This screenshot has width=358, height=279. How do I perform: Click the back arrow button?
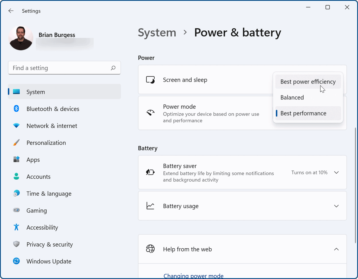(11, 11)
